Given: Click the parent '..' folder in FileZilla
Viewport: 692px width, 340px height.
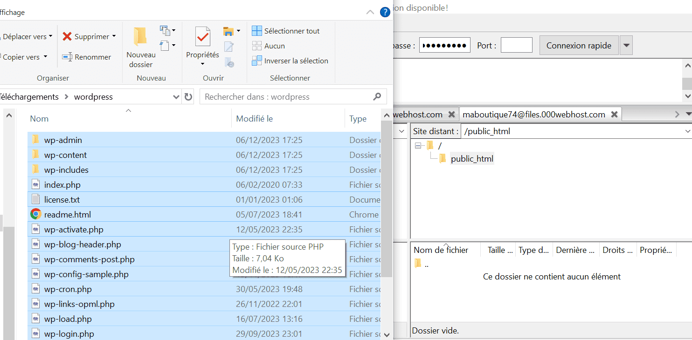Looking at the screenshot, I should click(x=418, y=264).
